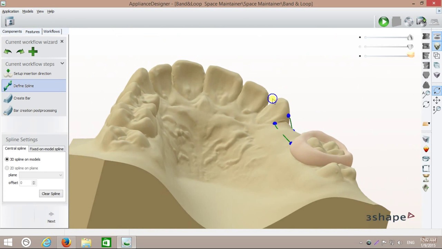442x249 pixels.
Task: Select the pan move arrows tool
Action: point(437,100)
